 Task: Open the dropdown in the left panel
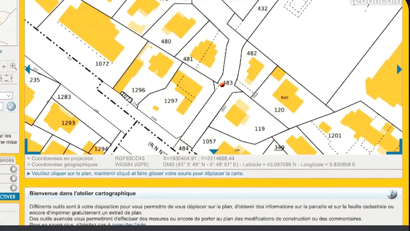6,95
